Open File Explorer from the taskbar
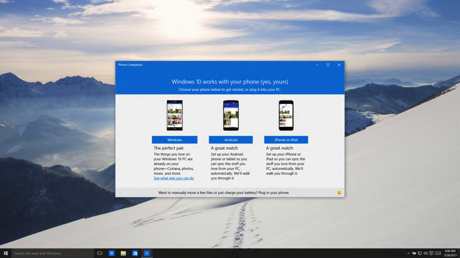The image size is (460, 258). coord(123,253)
